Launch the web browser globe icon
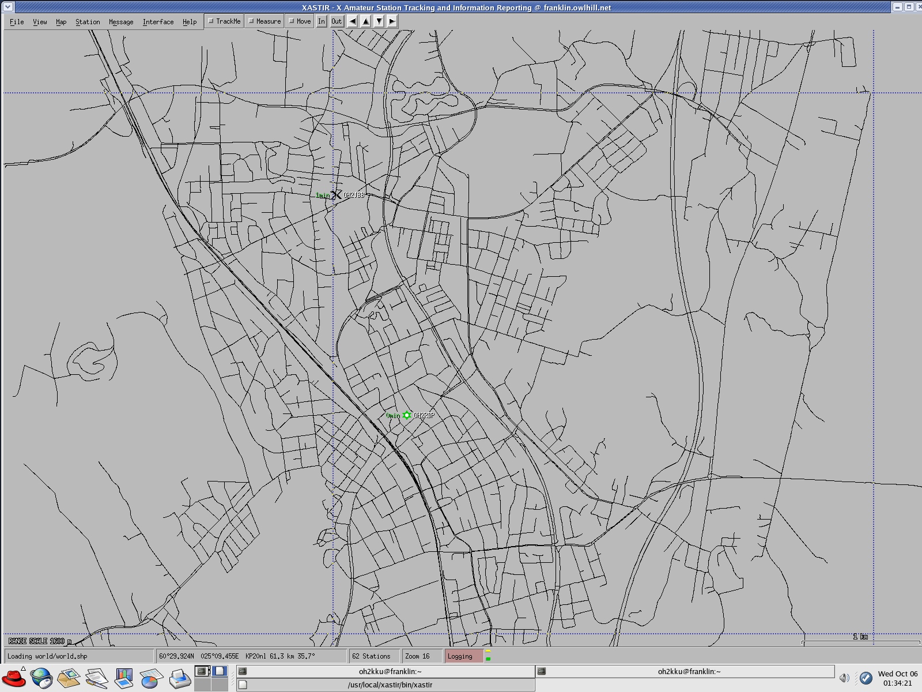 tap(41, 678)
